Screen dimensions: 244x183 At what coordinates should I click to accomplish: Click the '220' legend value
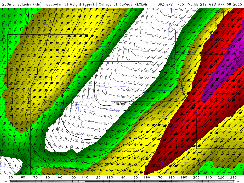221,178
